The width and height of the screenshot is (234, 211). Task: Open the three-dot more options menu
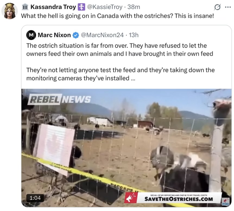pyautogui.click(x=228, y=7)
